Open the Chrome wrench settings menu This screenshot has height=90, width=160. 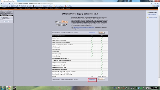158,4
